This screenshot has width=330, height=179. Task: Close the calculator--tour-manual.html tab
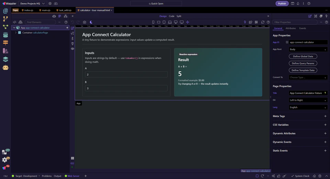[x=111, y=10]
